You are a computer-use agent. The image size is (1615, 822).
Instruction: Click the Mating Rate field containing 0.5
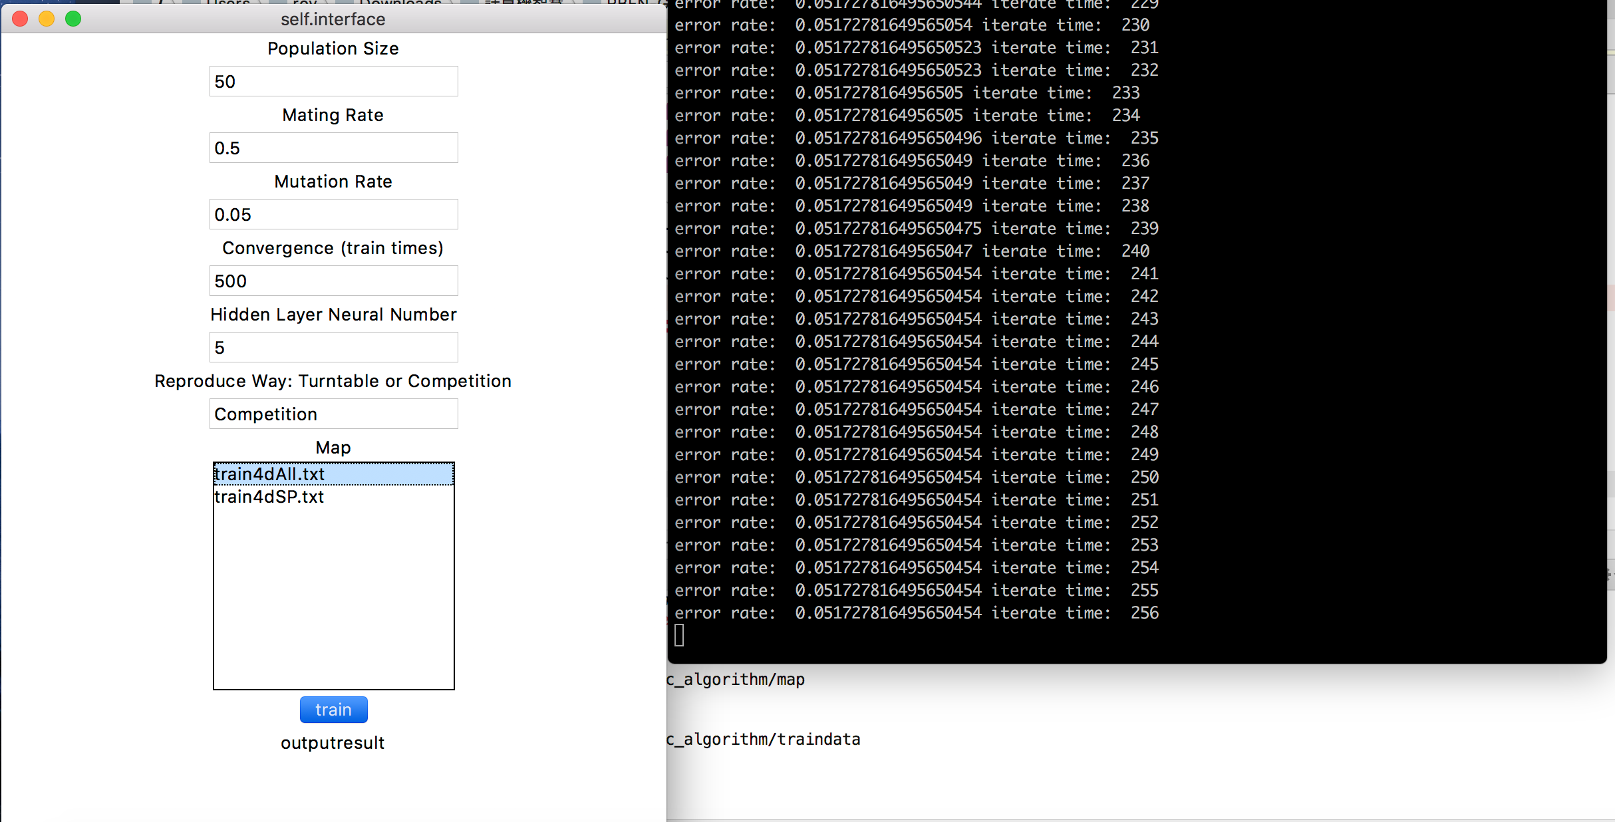[x=333, y=148]
